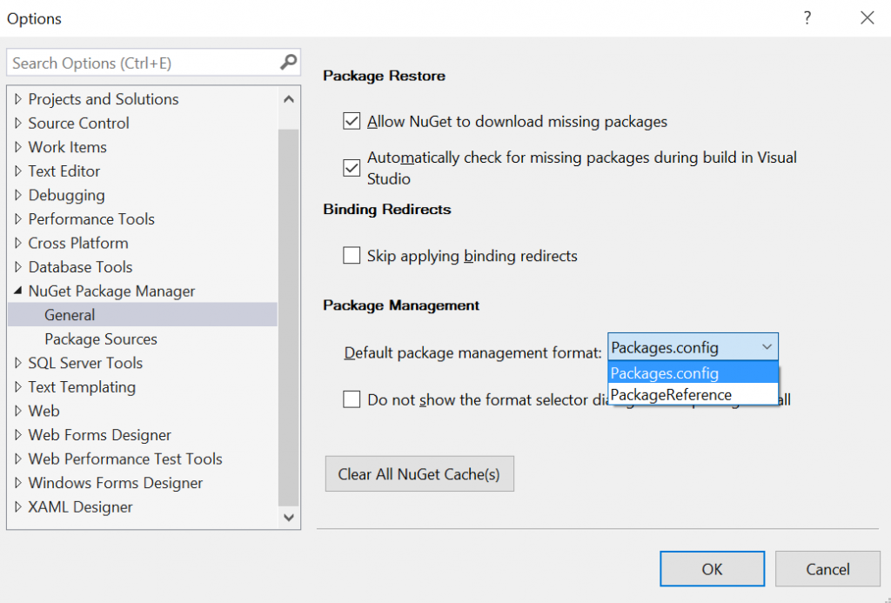Choose PackageReference from the dropdown list
This screenshot has height=603, width=891.
tap(693, 394)
